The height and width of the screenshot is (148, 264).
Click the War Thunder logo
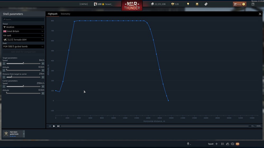tap(132, 5)
